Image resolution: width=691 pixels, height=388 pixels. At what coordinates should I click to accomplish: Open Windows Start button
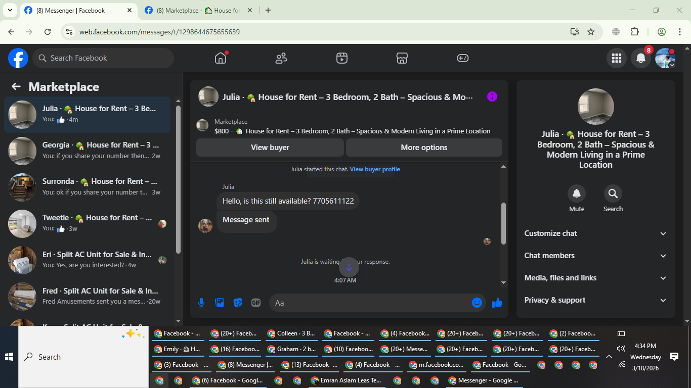tap(9, 357)
